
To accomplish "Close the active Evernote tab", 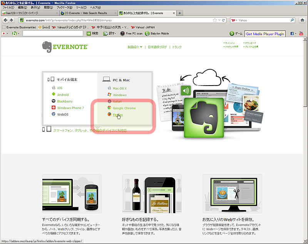I will [x=174, y=13].
